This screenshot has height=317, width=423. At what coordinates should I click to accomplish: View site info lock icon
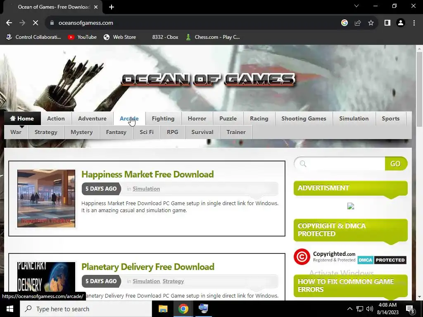tap(52, 23)
